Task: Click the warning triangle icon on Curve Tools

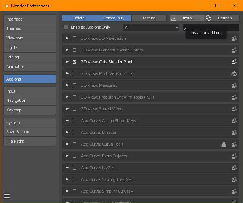Action: (224, 144)
